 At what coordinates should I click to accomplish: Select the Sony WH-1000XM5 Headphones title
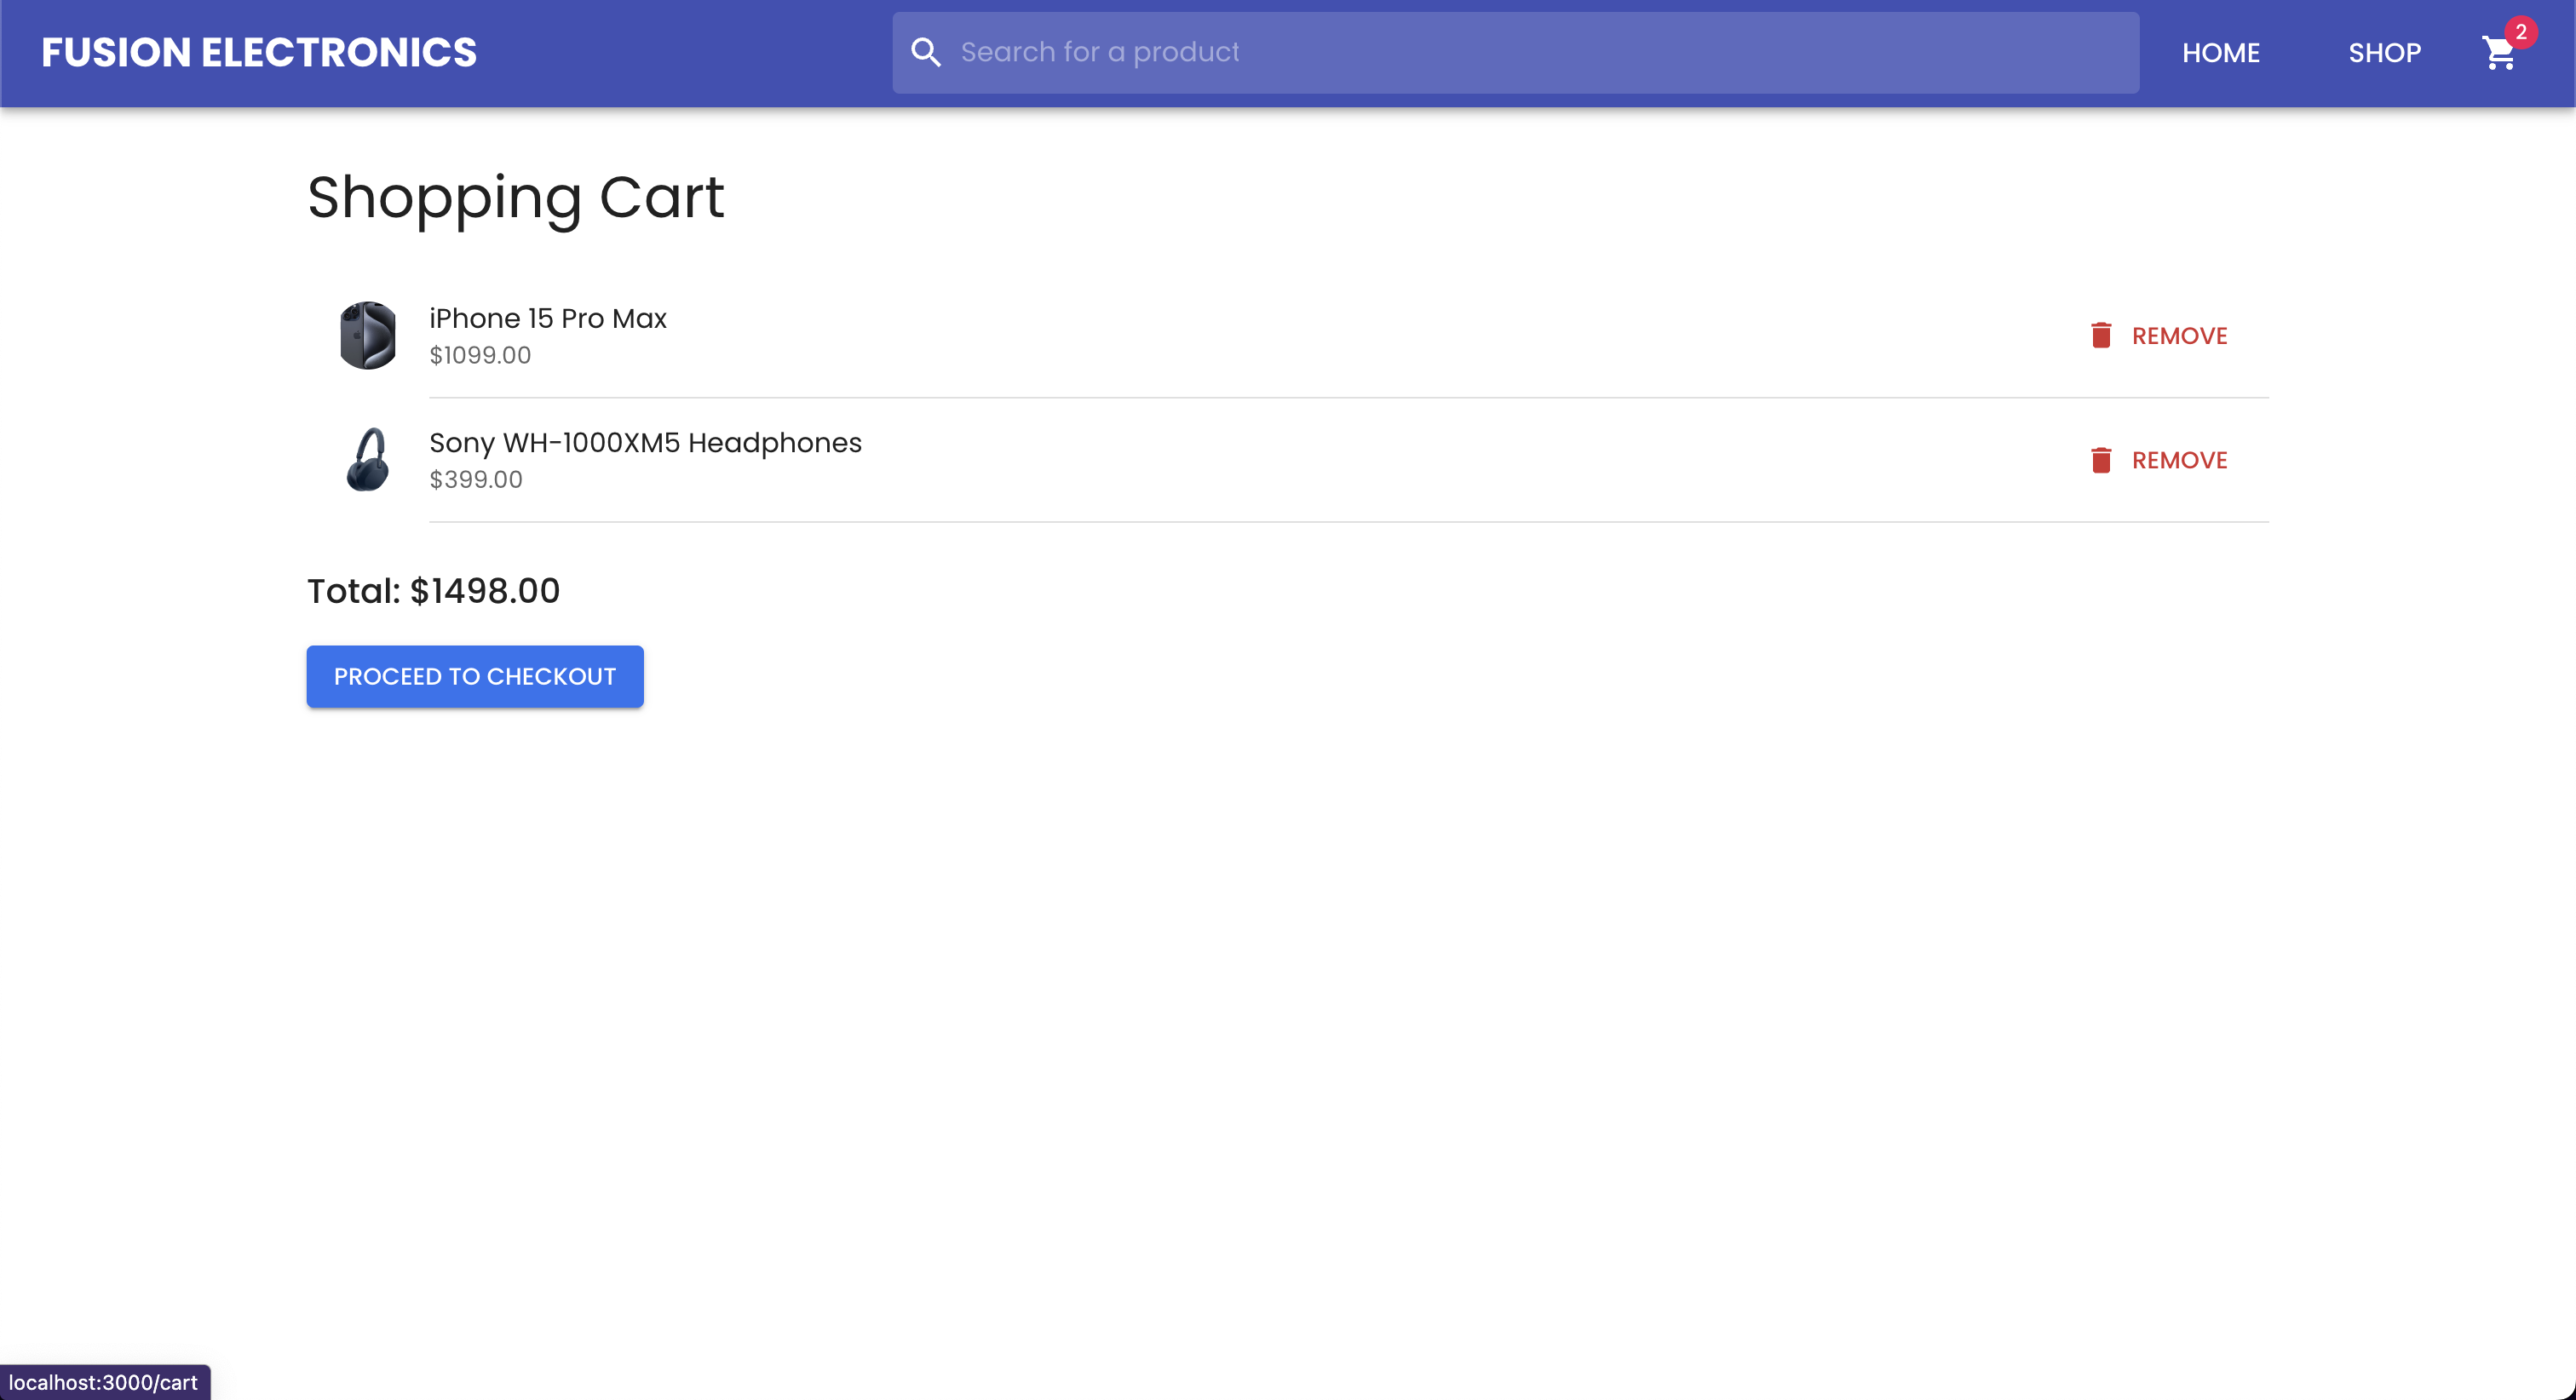pyautogui.click(x=645, y=443)
